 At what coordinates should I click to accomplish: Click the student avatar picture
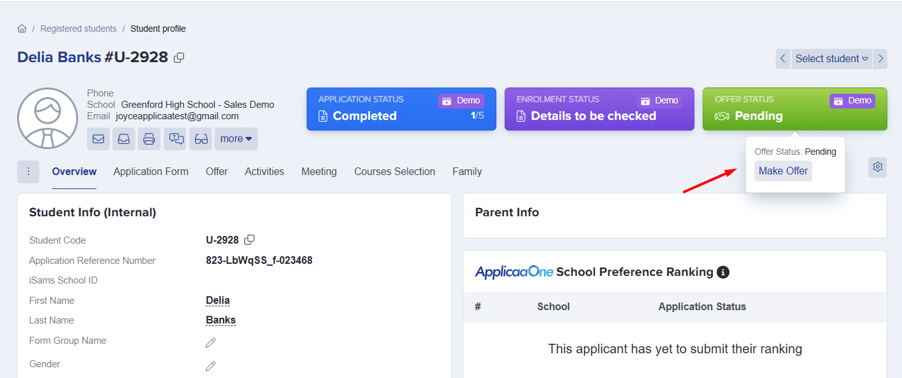click(x=48, y=119)
